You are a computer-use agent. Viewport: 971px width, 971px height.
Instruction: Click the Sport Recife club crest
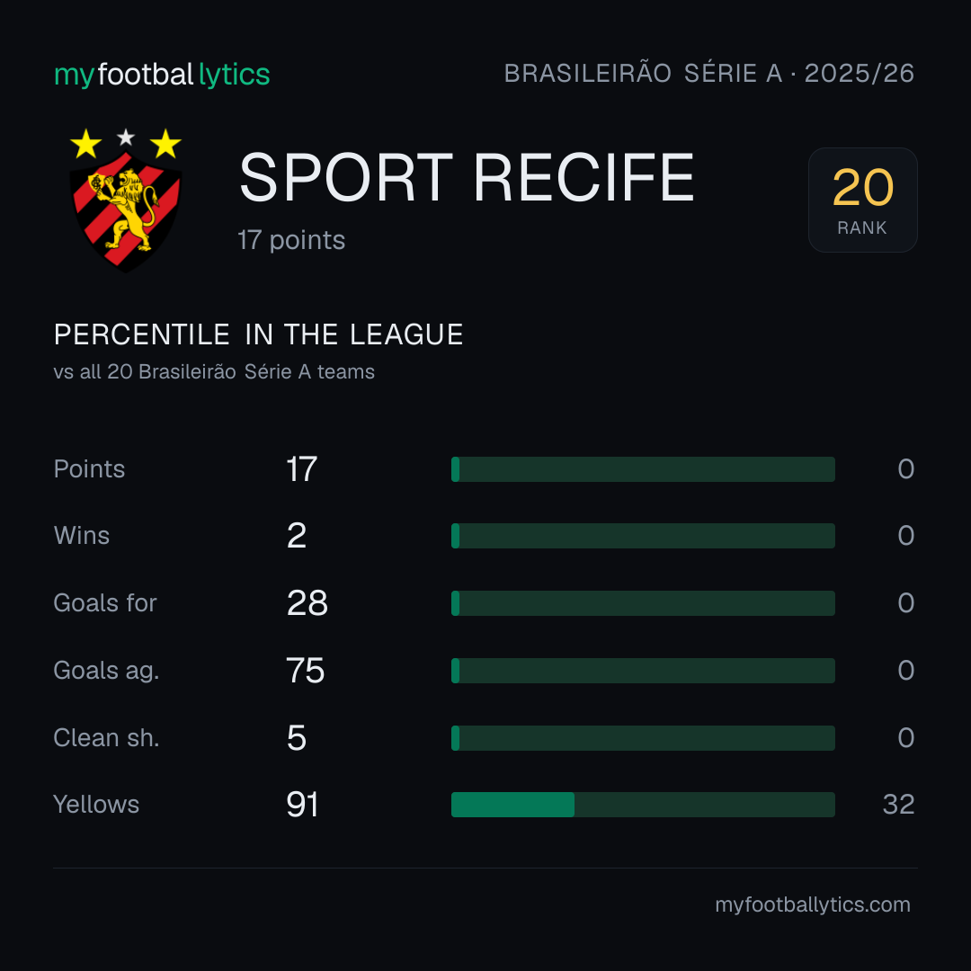click(126, 200)
